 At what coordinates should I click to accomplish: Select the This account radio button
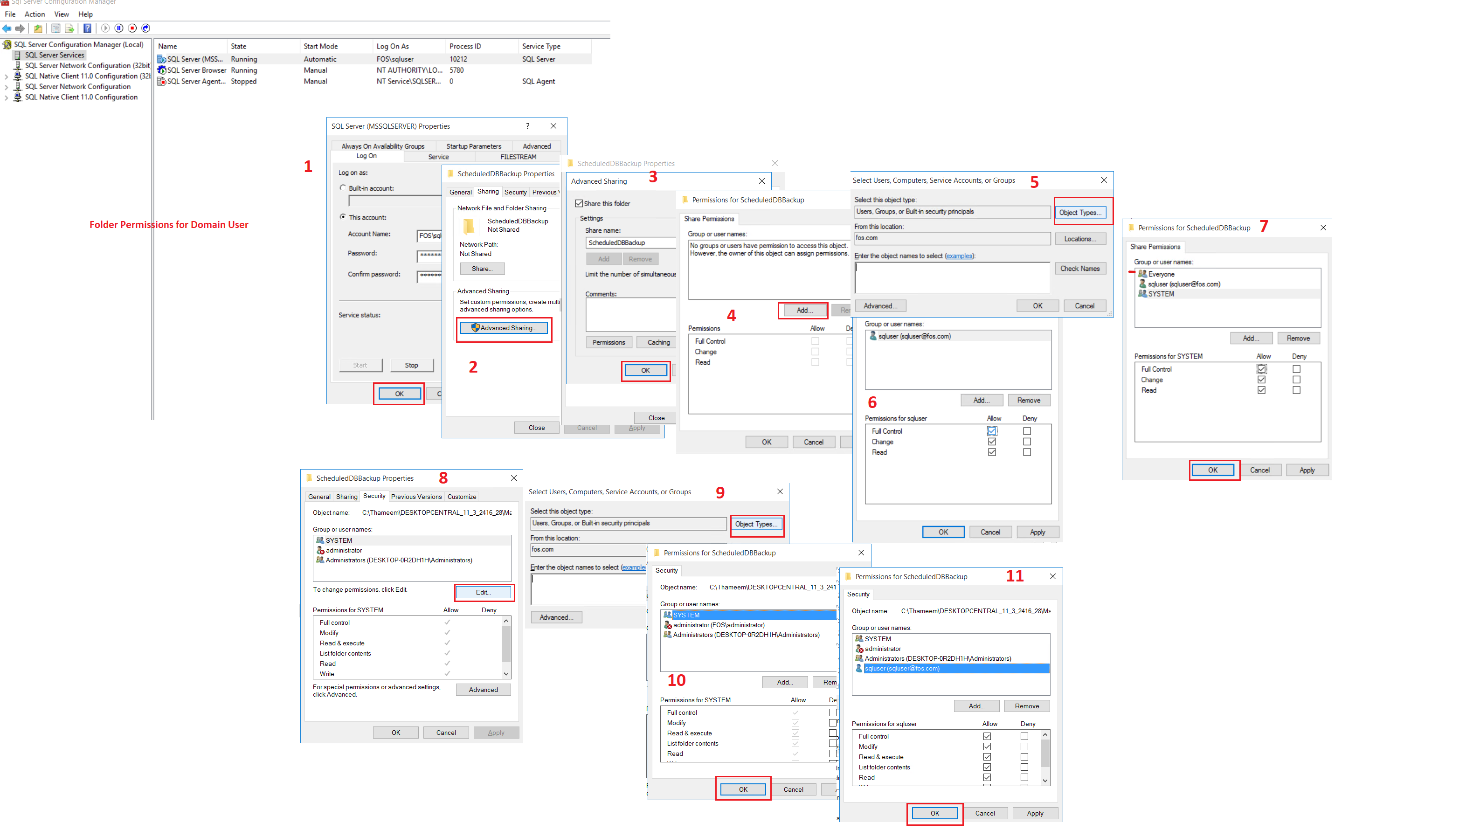(x=343, y=217)
